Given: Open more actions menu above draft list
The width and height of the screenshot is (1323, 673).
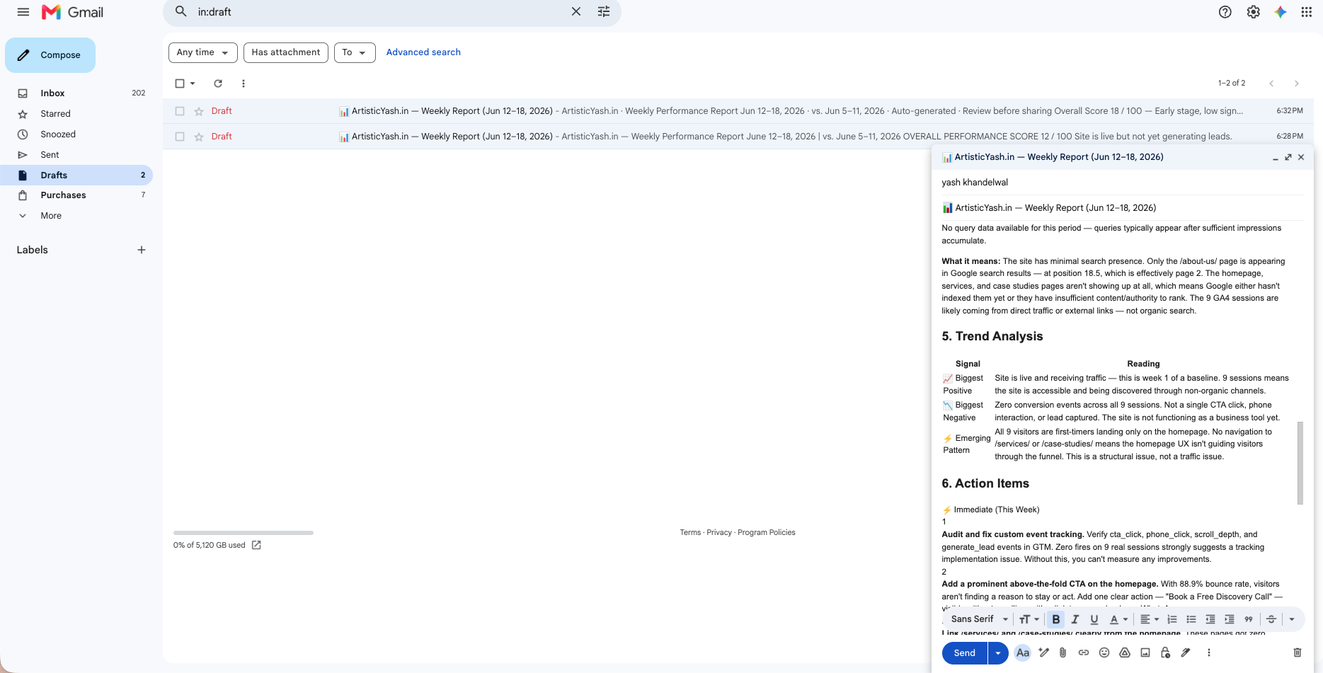Looking at the screenshot, I should [244, 84].
